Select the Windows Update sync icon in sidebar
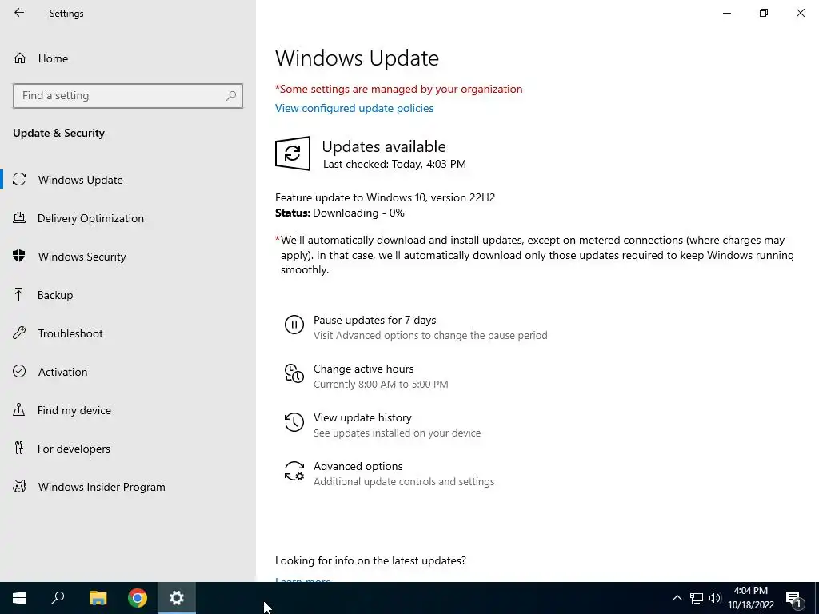This screenshot has height=614, width=819. tap(19, 180)
